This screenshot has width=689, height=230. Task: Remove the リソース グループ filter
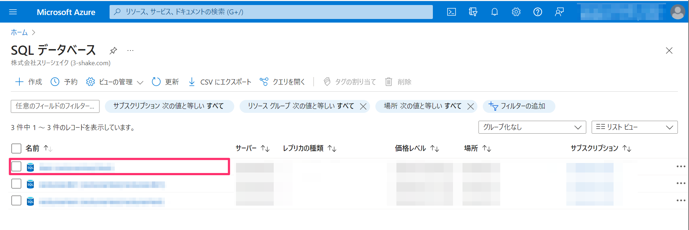coord(363,106)
